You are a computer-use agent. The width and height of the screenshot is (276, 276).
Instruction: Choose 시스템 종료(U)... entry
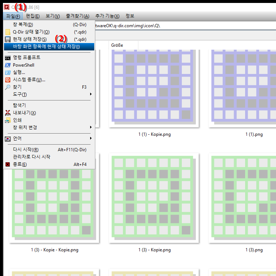(49, 80)
